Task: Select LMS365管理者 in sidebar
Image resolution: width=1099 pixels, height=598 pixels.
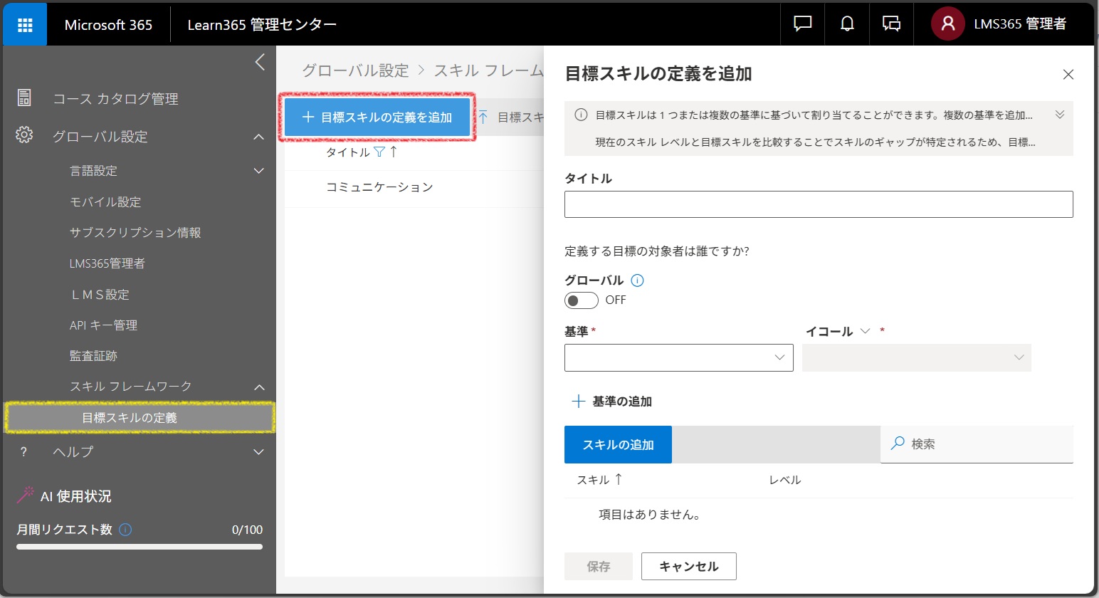Action: click(x=107, y=263)
